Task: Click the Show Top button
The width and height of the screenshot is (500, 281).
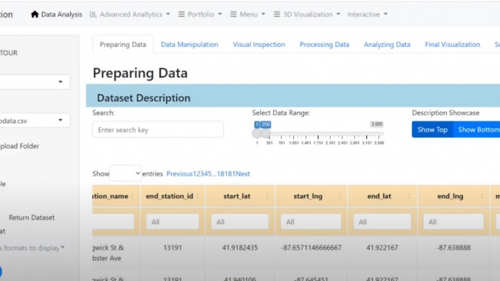Action: coord(432,130)
